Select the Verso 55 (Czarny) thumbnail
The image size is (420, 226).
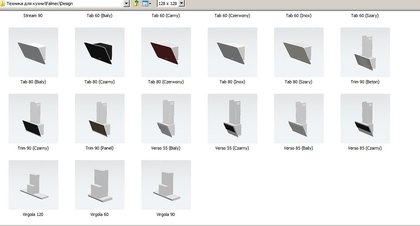coord(233,119)
